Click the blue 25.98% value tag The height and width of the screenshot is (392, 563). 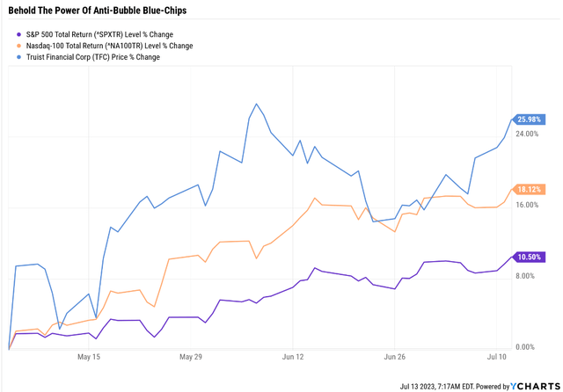click(529, 120)
